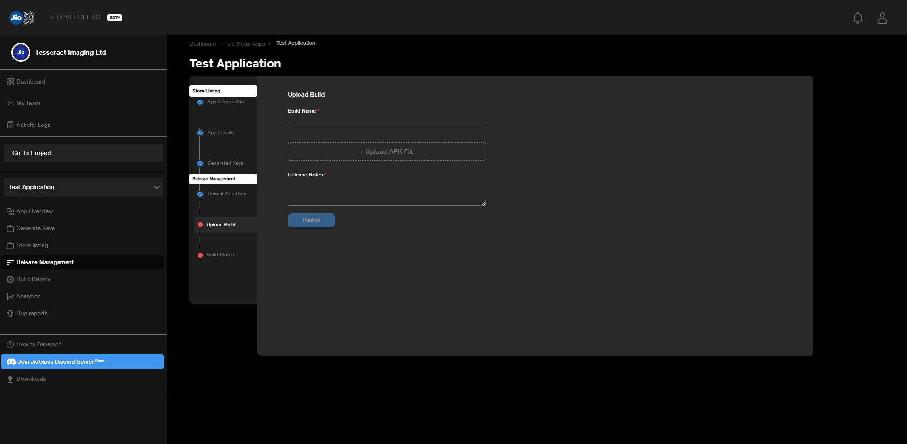The image size is (907, 444).
Task: Open Upload Creatives step
Action: coord(227,194)
